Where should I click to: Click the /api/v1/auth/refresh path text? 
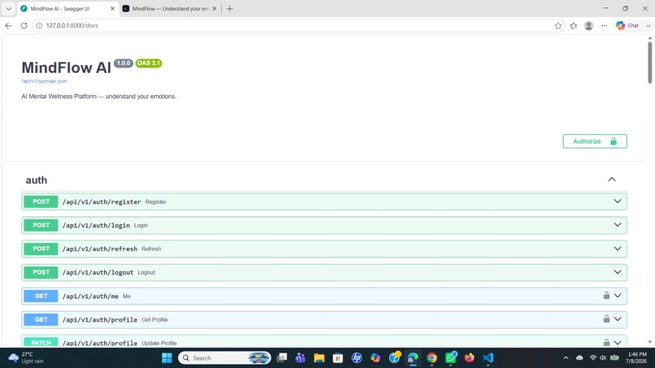pos(100,249)
